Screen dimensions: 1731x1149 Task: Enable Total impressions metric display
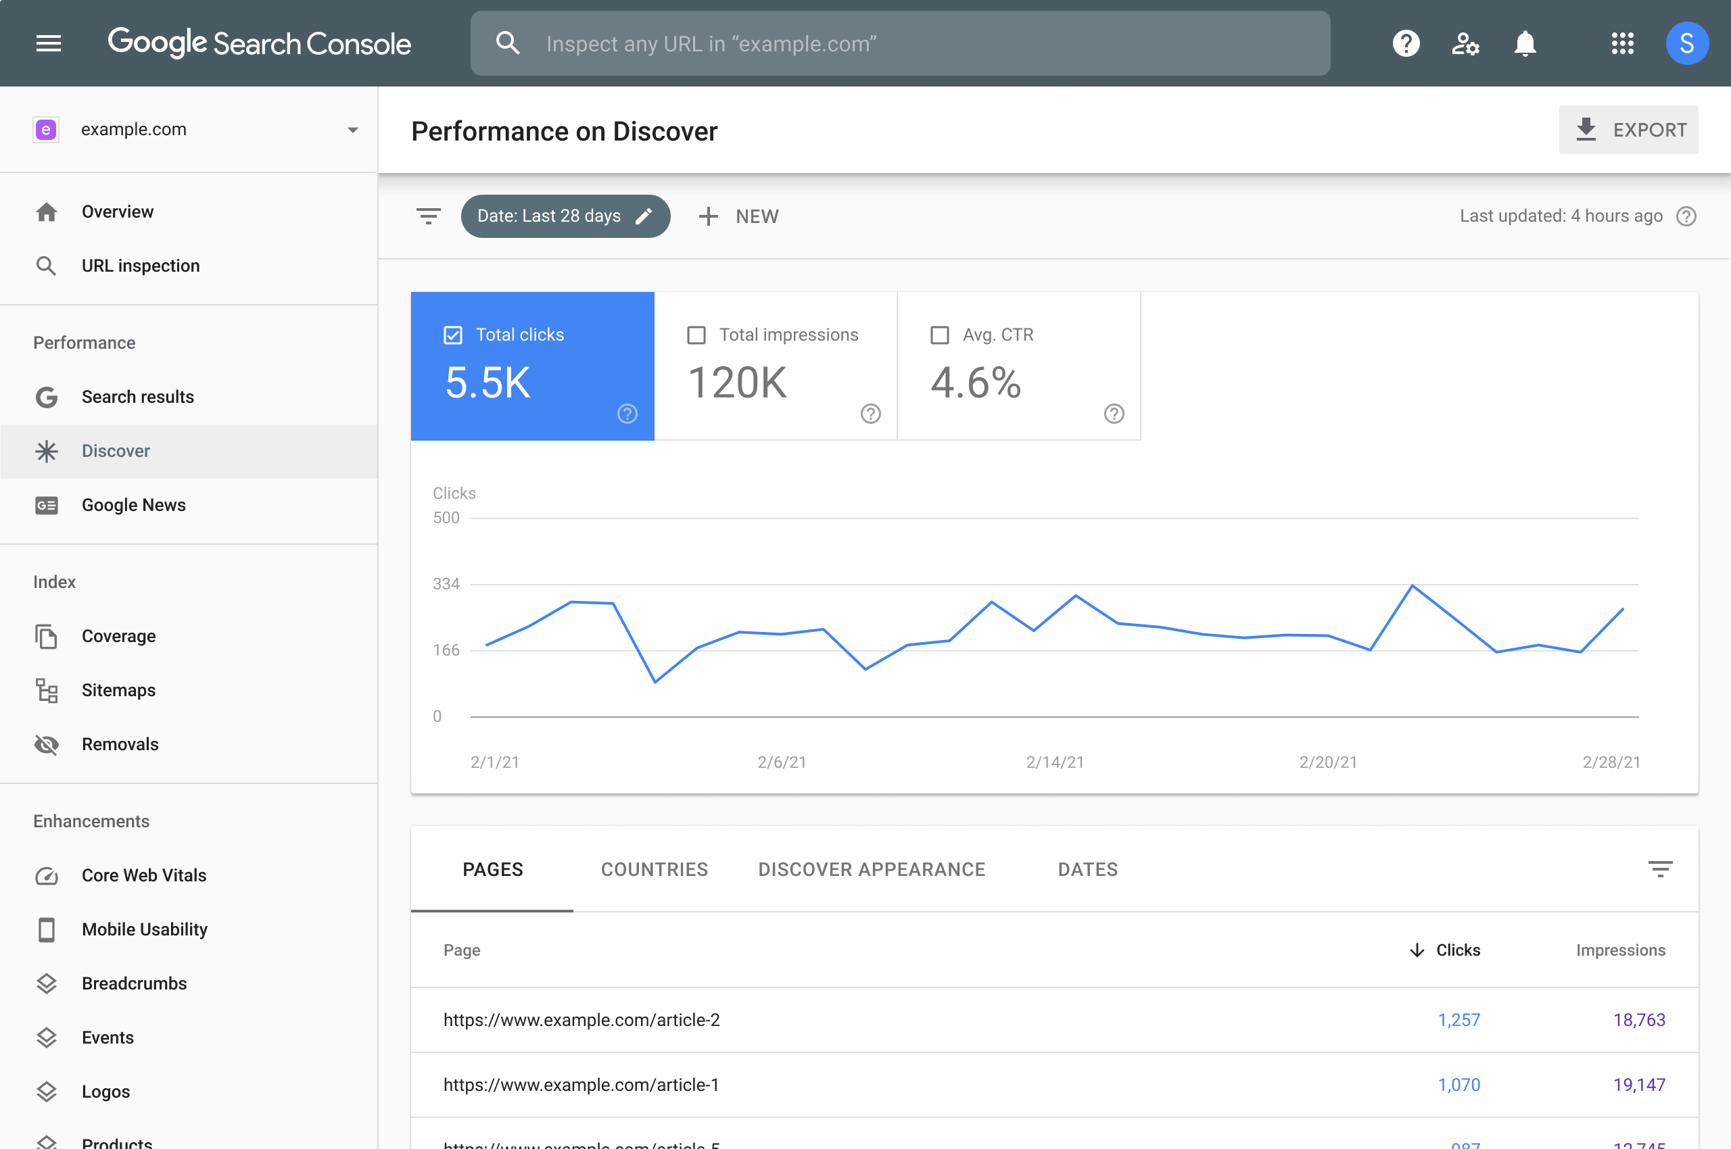pos(696,333)
